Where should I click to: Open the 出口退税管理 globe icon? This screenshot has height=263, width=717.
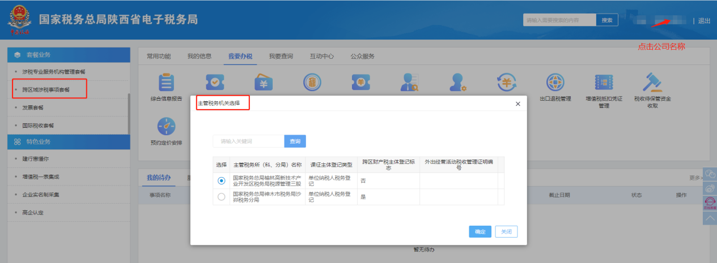click(555, 83)
